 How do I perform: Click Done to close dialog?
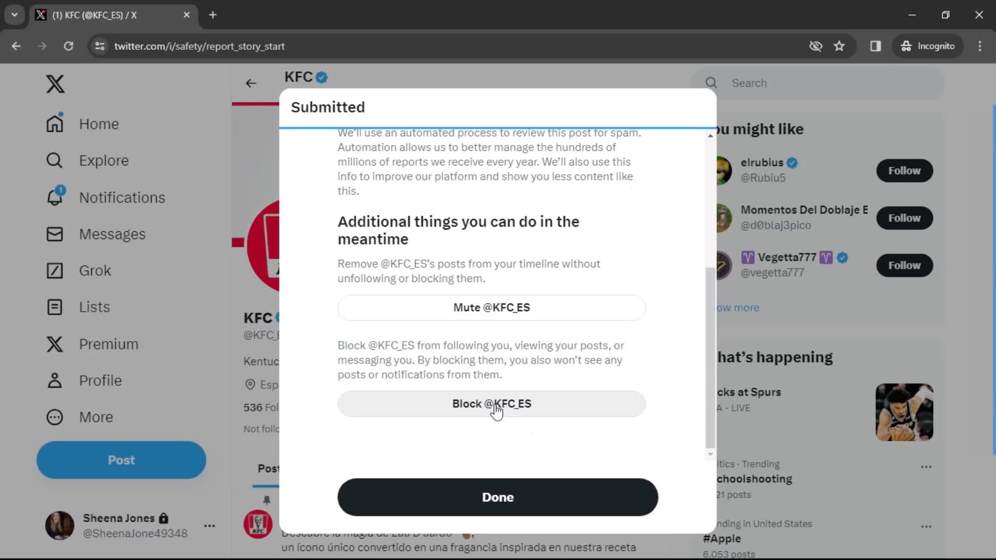click(498, 497)
